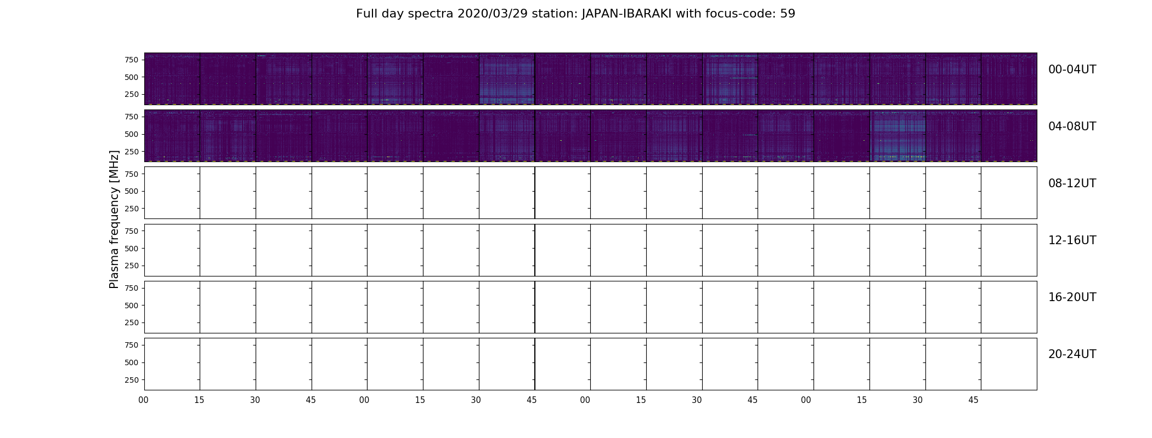1152x438 pixels.
Task: Click the 500 tick of the 16-20UT panel
Action: pos(132,306)
